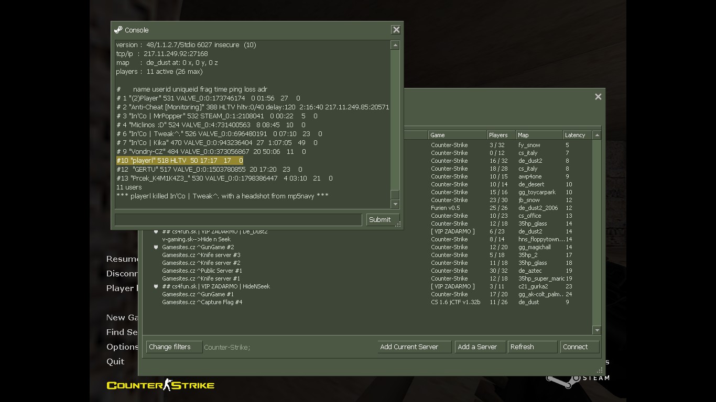716x402 pixels.
Task: Click the shield icon beside cs4fun.sk HideNSeek server
Action: (x=156, y=286)
